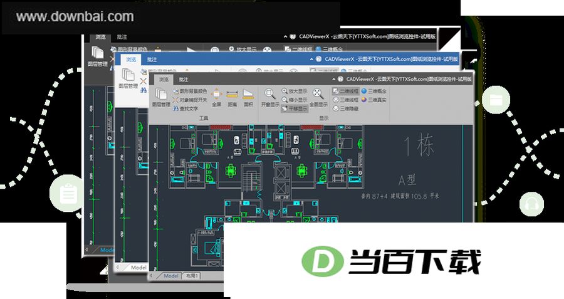
Task: Select the Model tab in the middle window
Action: click(x=136, y=267)
